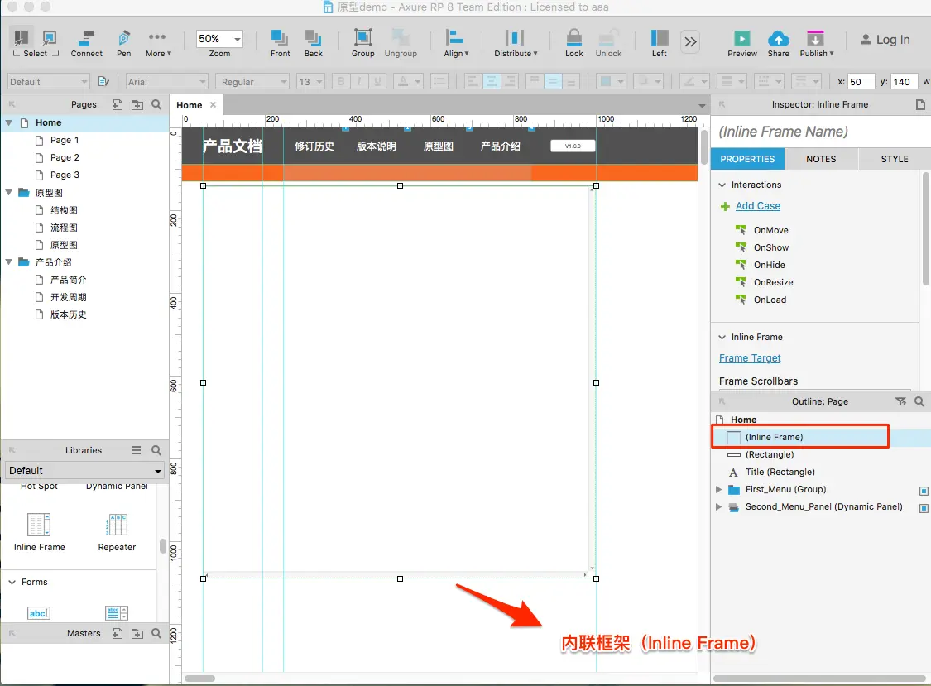Toggle bold text formatting

(x=341, y=81)
